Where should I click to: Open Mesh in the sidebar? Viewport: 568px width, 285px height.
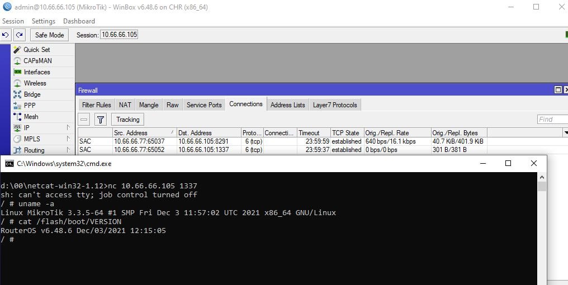point(31,117)
